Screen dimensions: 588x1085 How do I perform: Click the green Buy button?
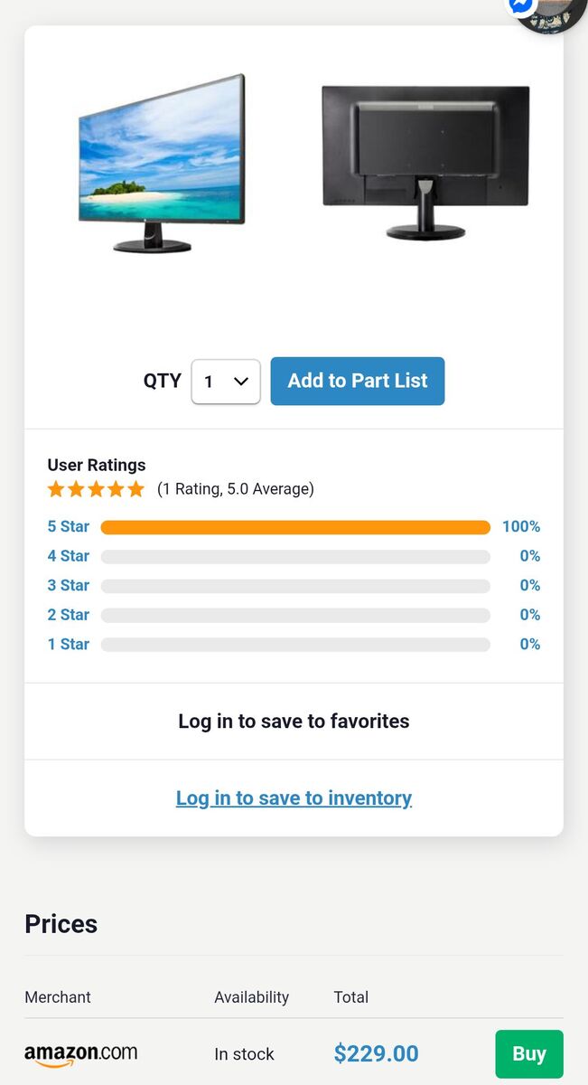click(x=528, y=1053)
